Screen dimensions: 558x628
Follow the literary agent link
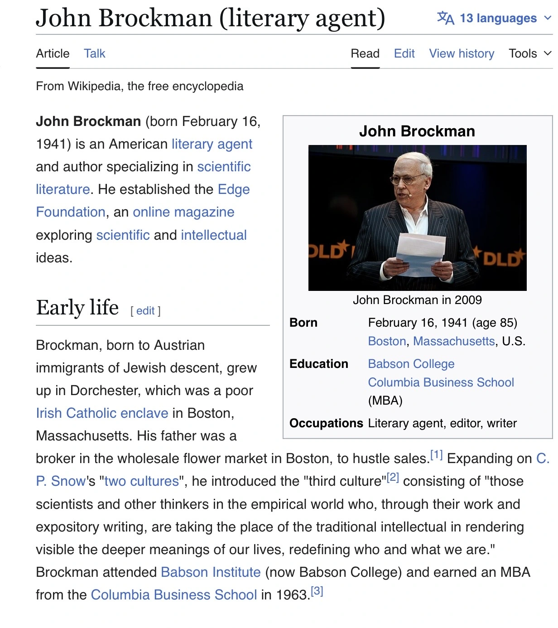coord(212,144)
